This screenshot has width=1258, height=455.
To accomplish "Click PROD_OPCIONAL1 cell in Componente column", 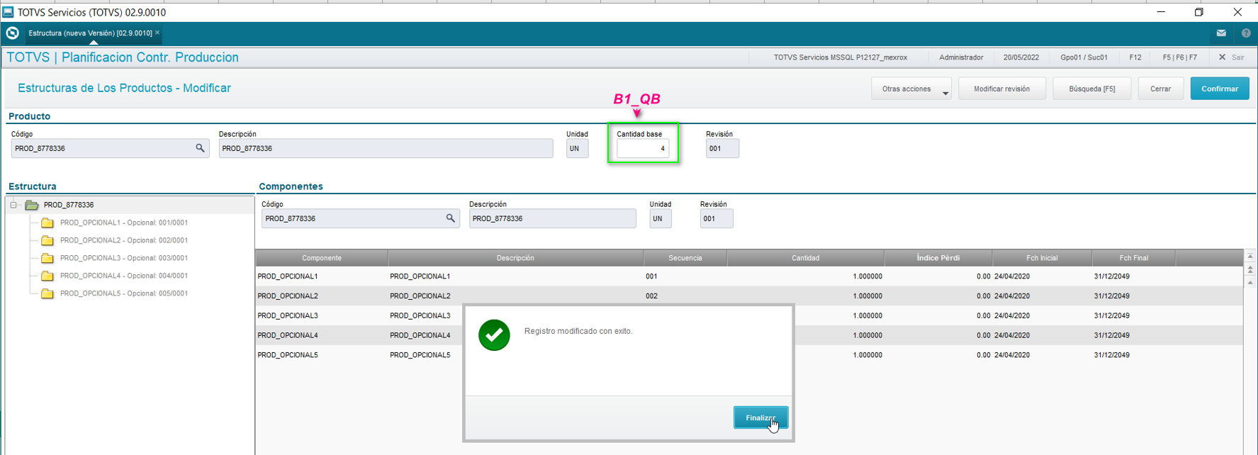I will pos(288,276).
